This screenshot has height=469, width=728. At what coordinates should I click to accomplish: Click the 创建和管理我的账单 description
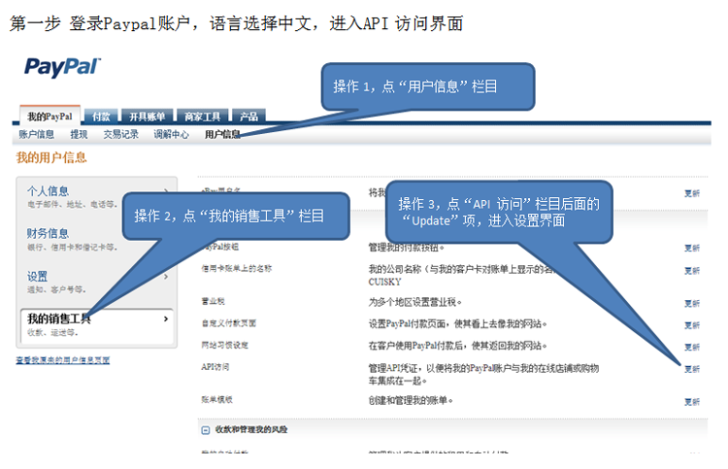pyautogui.click(x=411, y=400)
